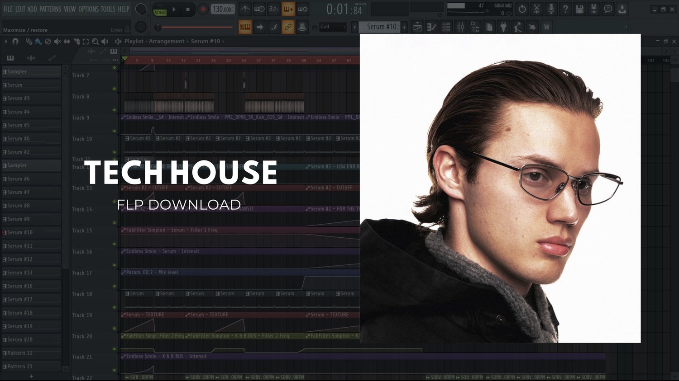Open the PATTERNS menu
Screen dimensions: 679x381
(50, 9)
